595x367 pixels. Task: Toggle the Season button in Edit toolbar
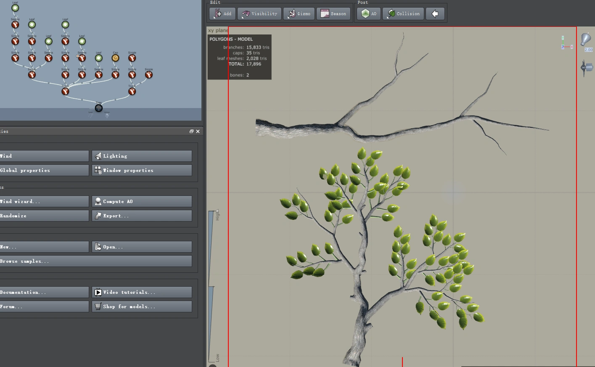coord(333,14)
